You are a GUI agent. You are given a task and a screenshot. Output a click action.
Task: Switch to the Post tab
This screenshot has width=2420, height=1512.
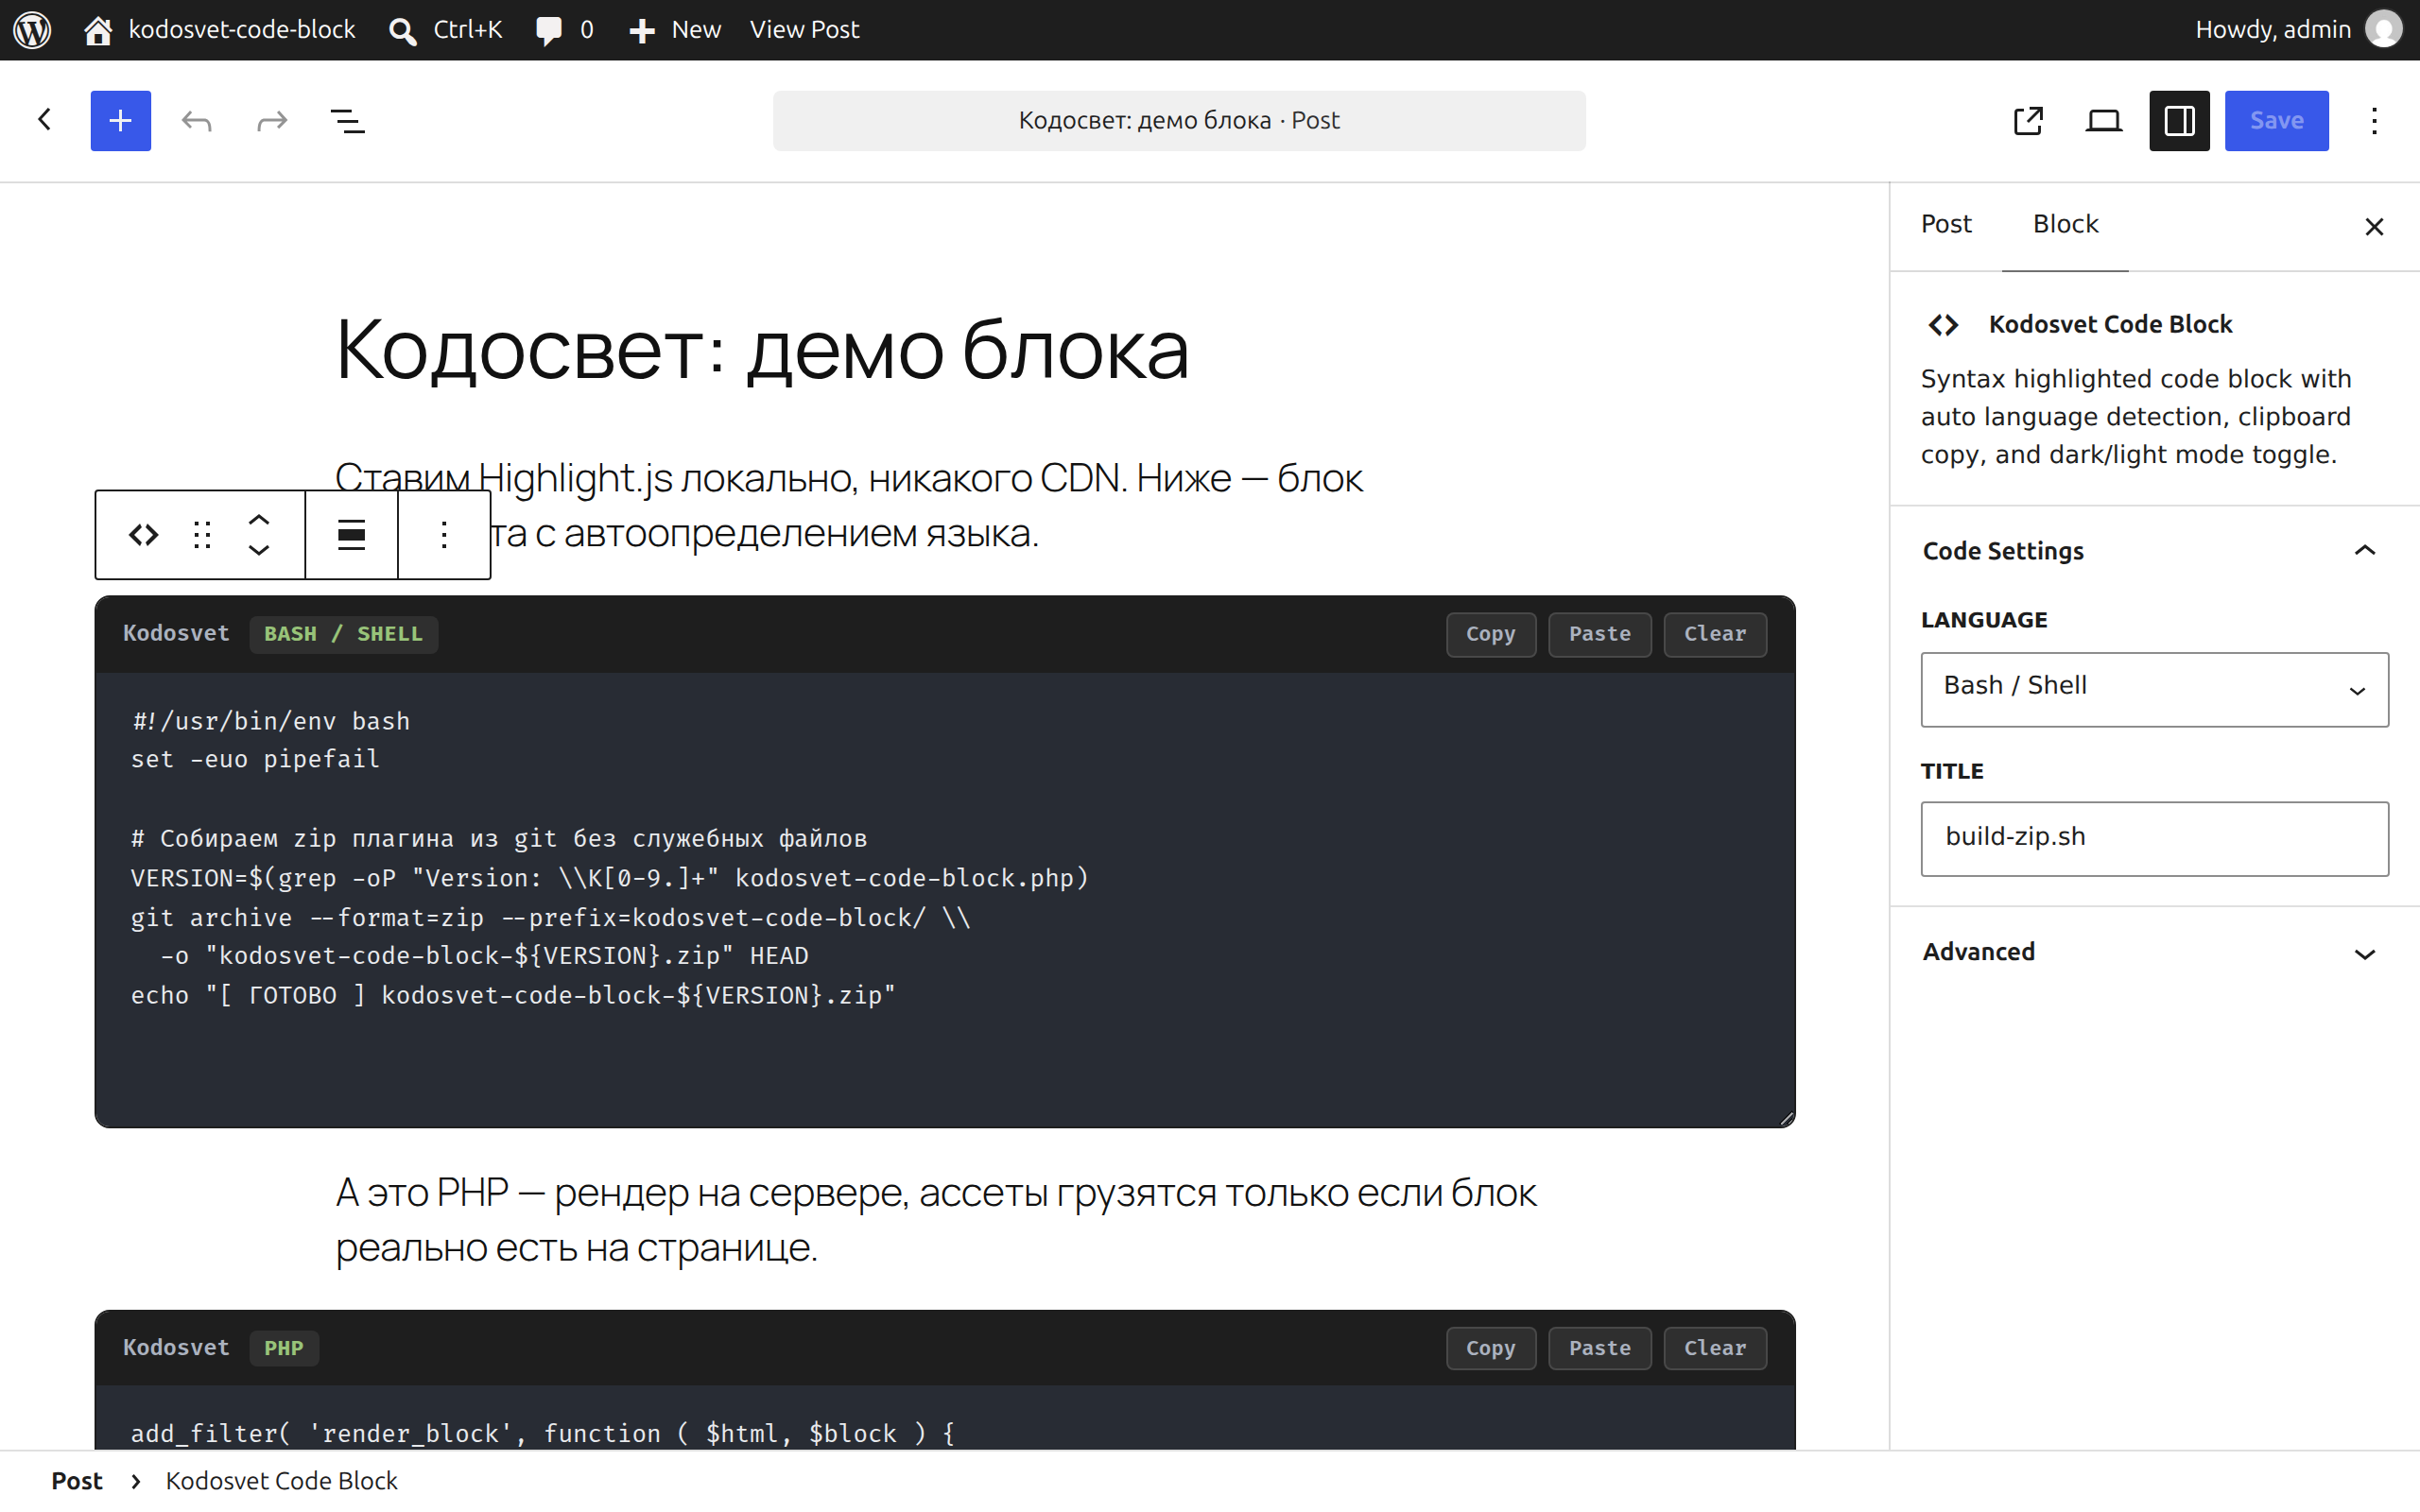[1946, 225]
